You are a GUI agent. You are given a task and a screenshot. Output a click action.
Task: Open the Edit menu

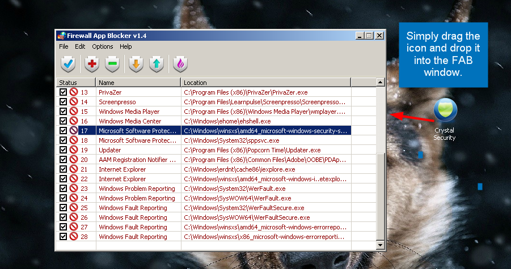[x=80, y=46]
